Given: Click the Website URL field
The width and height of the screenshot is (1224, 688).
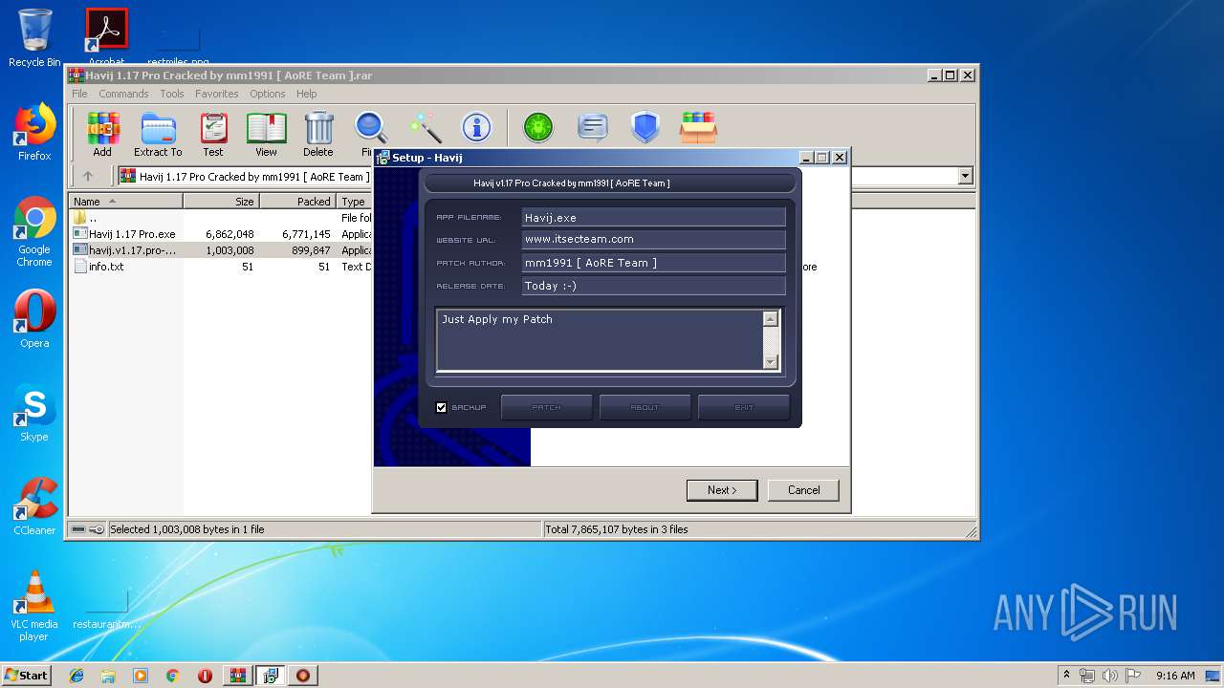Looking at the screenshot, I should click(x=653, y=240).
